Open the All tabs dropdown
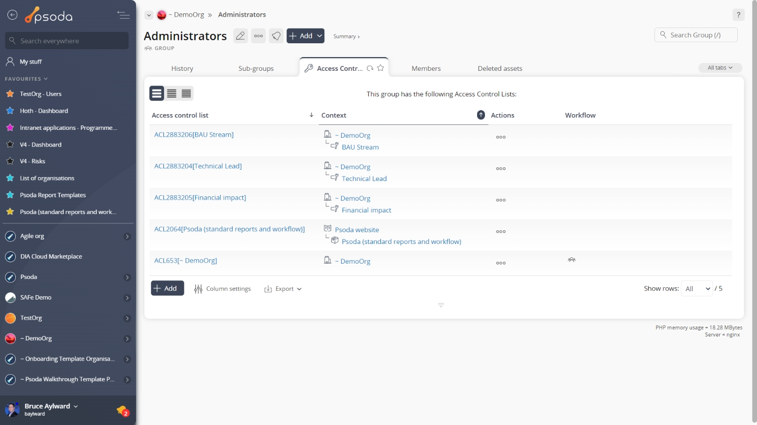 click(x=720, y=68)
